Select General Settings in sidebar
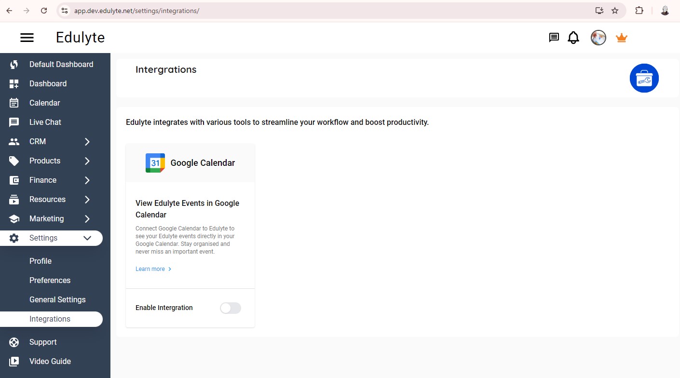Screen dimensions: 680x378 coord(57,300)
